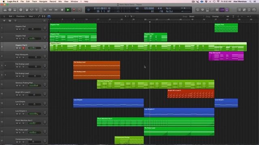The image size is (259, 145).
Task: Toggle Cycle mode
Action: (x=197, y=10)
